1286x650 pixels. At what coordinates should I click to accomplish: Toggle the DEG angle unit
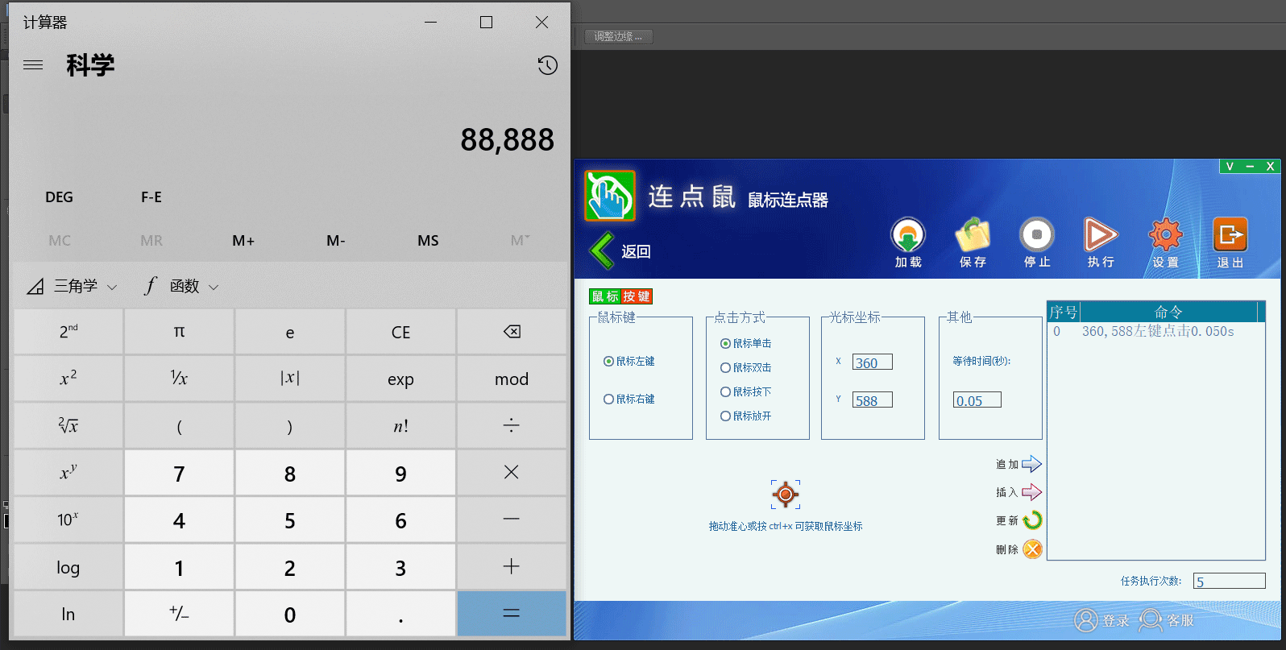[59, 197]
